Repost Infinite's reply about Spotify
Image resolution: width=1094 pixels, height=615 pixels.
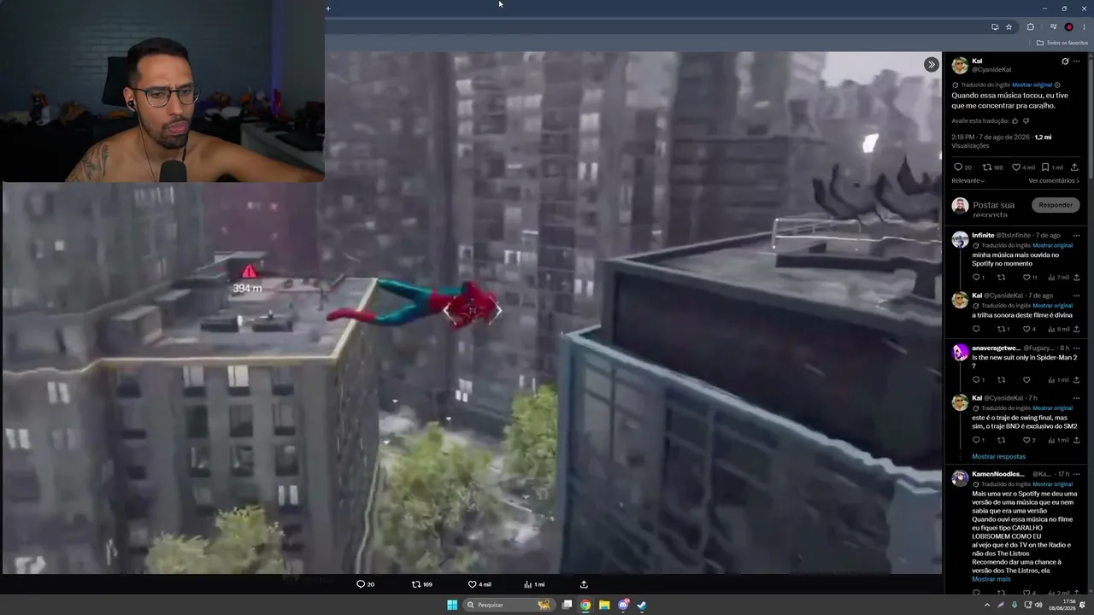coord(1002,278)
